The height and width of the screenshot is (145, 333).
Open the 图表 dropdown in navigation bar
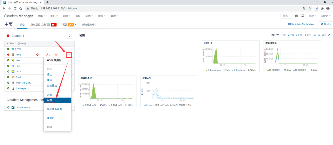[89, 16]
